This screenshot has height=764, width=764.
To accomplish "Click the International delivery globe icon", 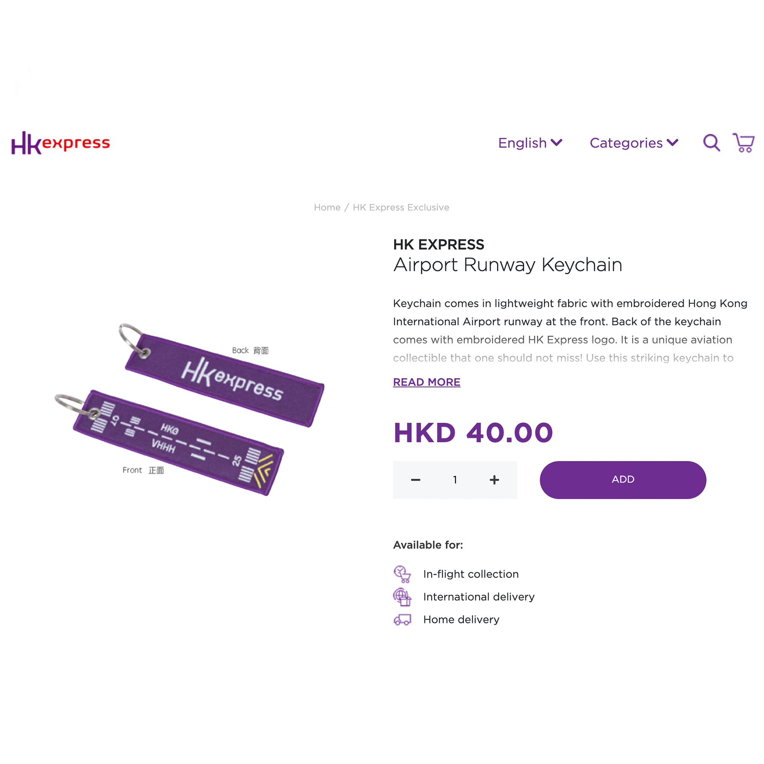I will click(402, 597).
